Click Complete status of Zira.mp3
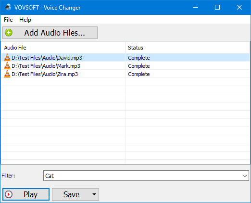 [x=139, y=74]
